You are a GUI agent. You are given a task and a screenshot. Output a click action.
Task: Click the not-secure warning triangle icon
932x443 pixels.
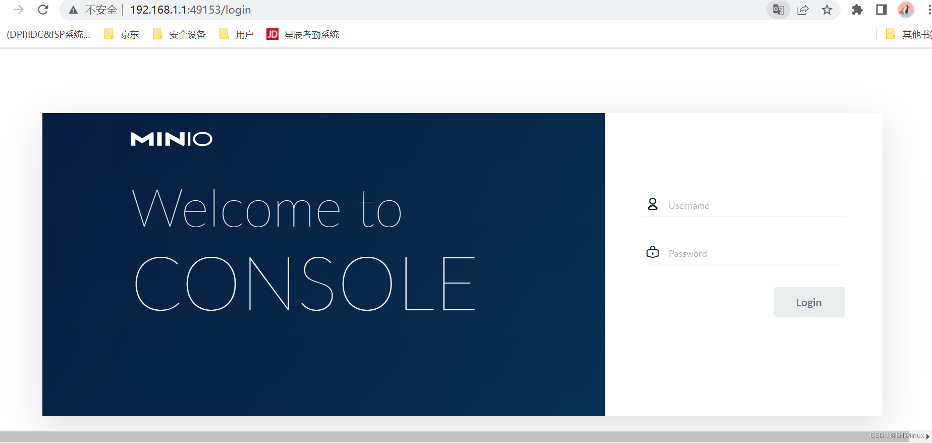tap(74, 10)
